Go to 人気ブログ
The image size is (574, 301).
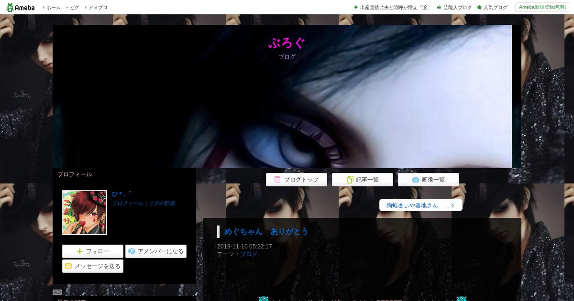(495, 8)
